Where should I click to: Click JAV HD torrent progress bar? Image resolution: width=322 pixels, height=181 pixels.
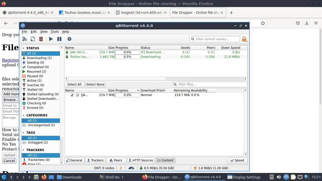point(127,52)
